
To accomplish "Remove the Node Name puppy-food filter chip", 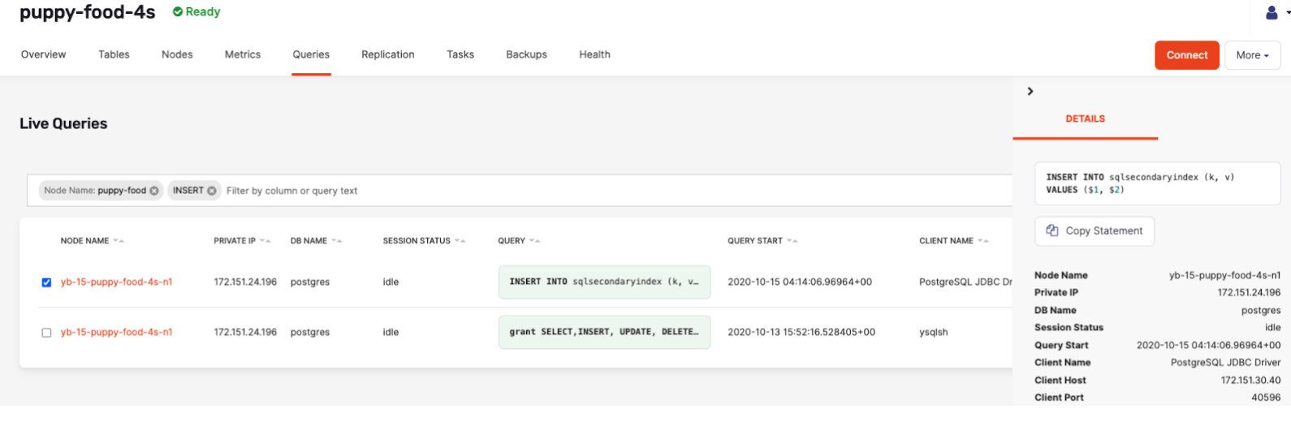I will click(x=154, y=191).
